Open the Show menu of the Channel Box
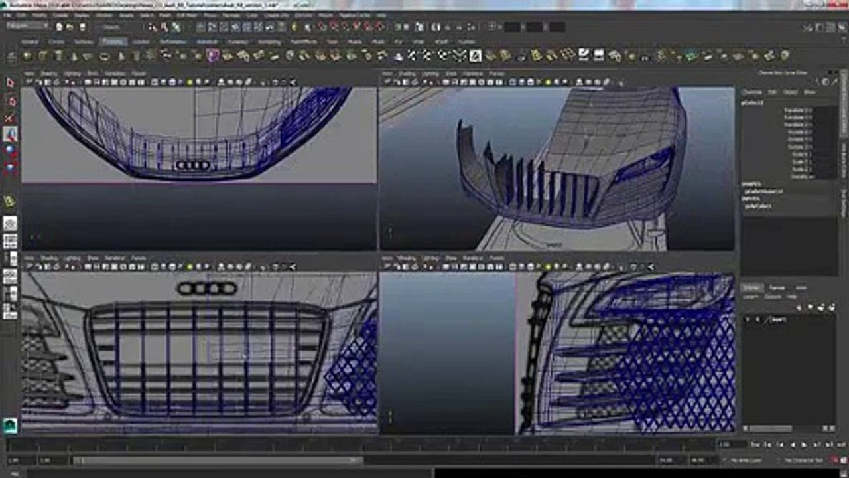Image resolution: width=849 pixels, height=478 pixels. (x=809, y=92)
